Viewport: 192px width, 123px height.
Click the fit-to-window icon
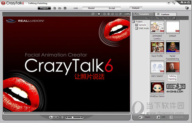[x=117, y=14]
